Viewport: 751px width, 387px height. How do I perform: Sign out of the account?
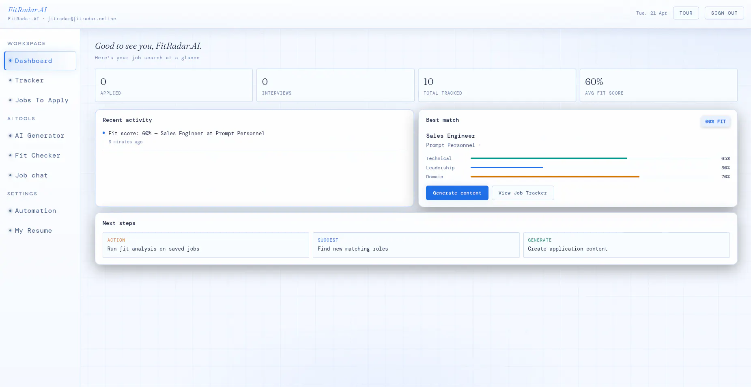point(724,13)
